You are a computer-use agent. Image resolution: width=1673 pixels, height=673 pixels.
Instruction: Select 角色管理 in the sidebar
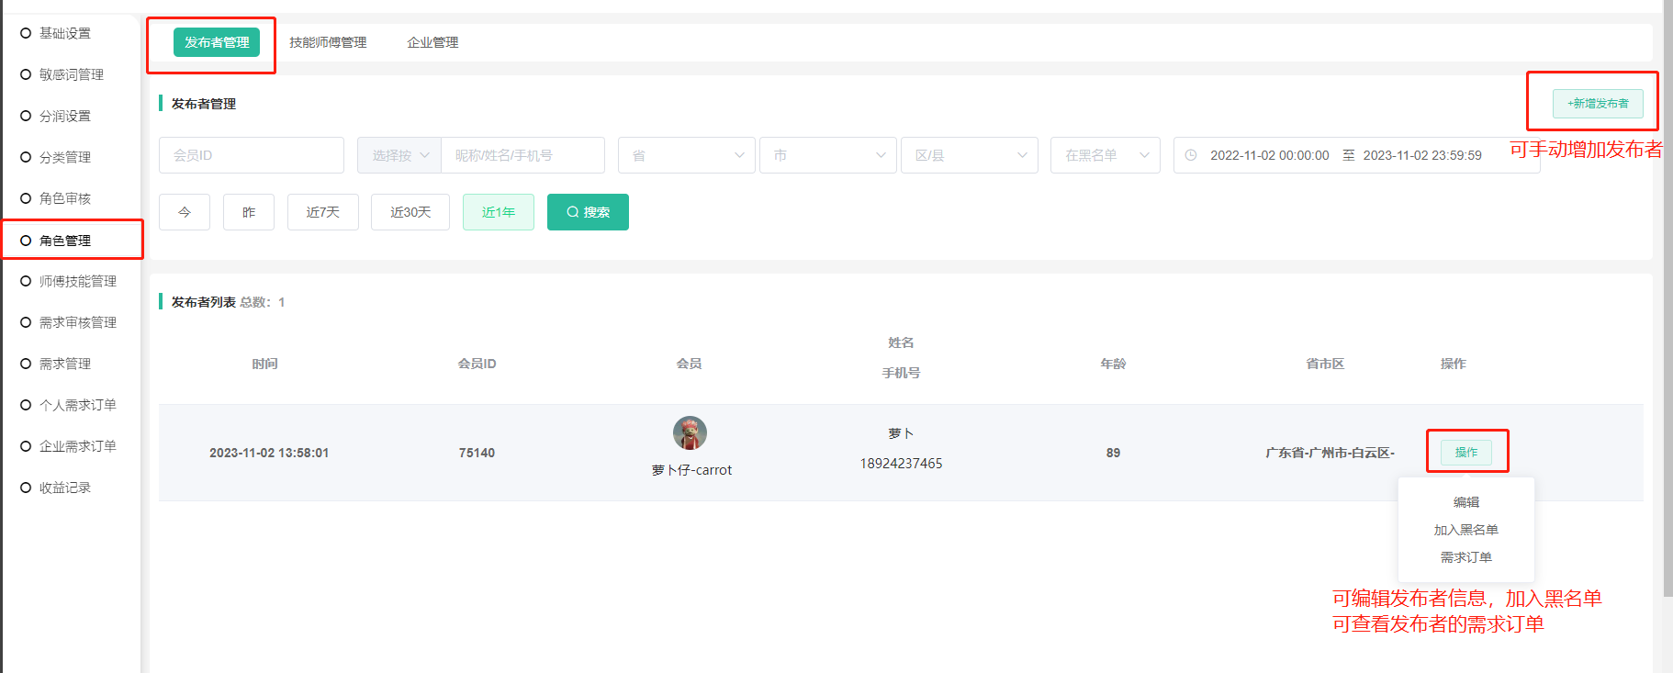point(64,241)
